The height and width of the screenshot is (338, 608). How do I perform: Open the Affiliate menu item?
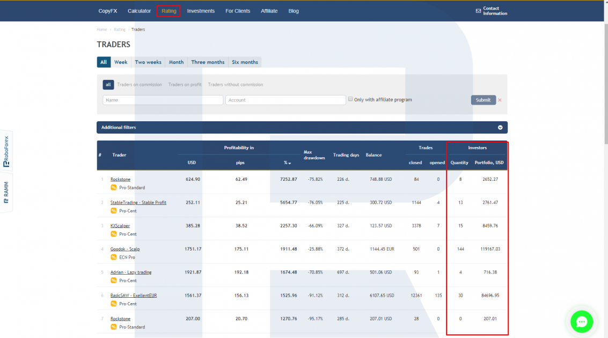click(269, 11)
